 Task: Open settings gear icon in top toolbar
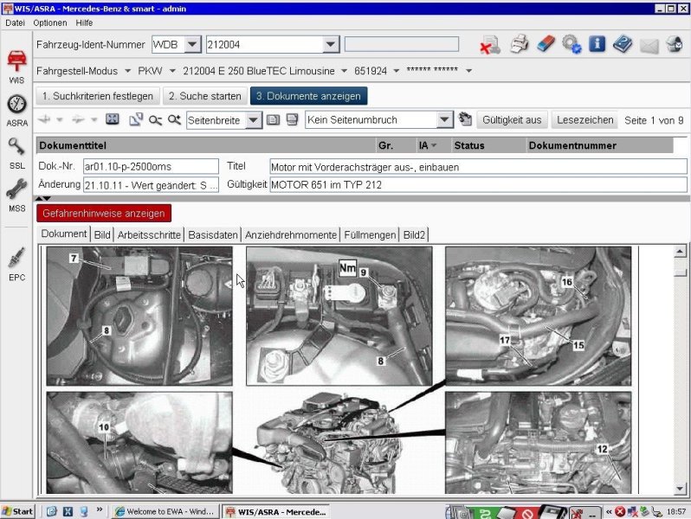pyautogui.click(x=572, y=44)
